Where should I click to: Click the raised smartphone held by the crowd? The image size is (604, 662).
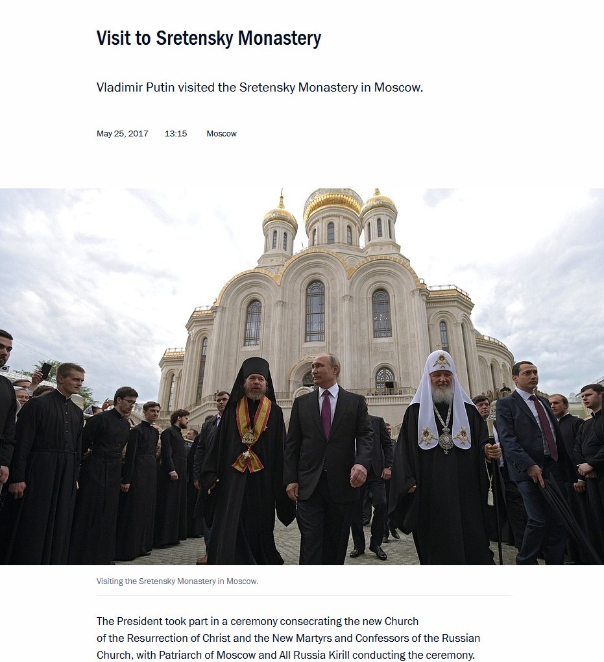[x=45, y=371]
